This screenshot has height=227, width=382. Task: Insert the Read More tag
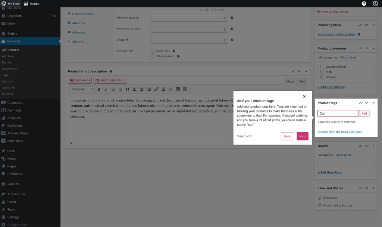coord(163,89)
